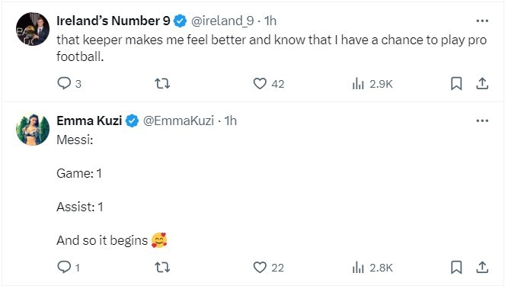505x286 pixels.
Task: Open Ireland's Number 9 profile picture
Action: (33, 29)
